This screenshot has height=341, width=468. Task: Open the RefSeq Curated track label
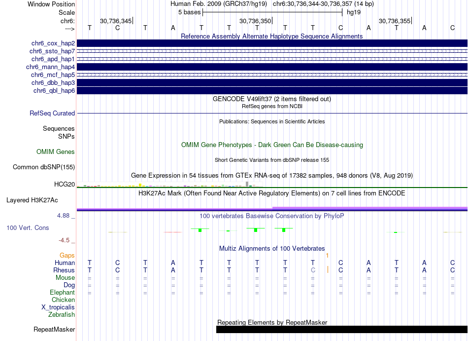(52, 114)
